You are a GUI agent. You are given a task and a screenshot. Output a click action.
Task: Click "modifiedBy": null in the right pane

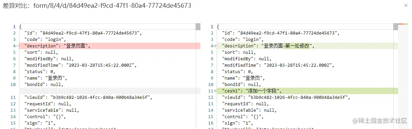click(x=247, y=59)
